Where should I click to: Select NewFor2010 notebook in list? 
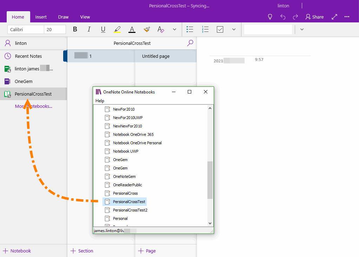(x=124, y=109)
